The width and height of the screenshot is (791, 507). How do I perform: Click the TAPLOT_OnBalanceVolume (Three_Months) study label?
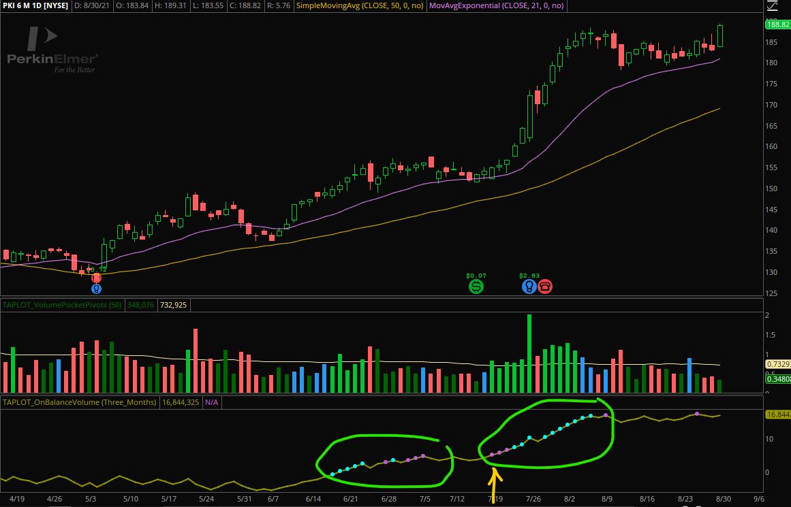point(79,402)
